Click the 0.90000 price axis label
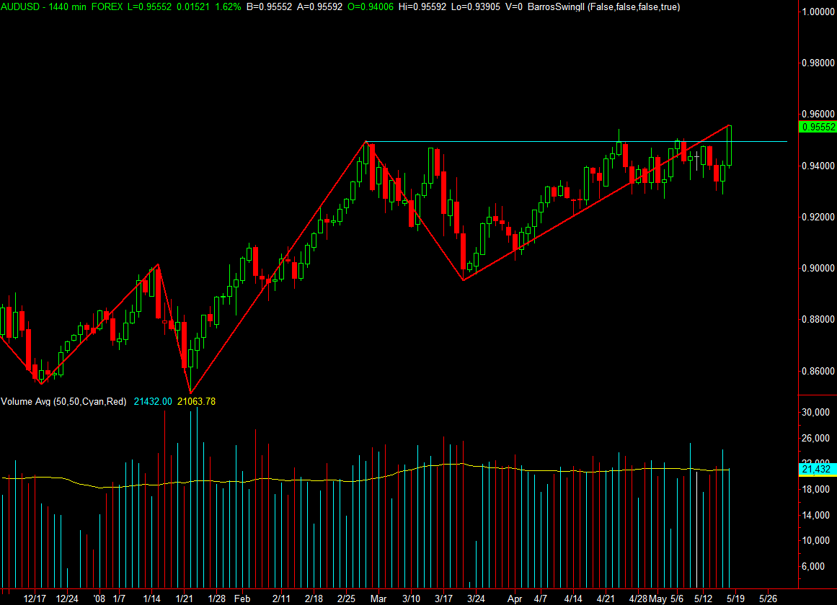The height and width of the screenshot is (605, 837). coord(818,269)
